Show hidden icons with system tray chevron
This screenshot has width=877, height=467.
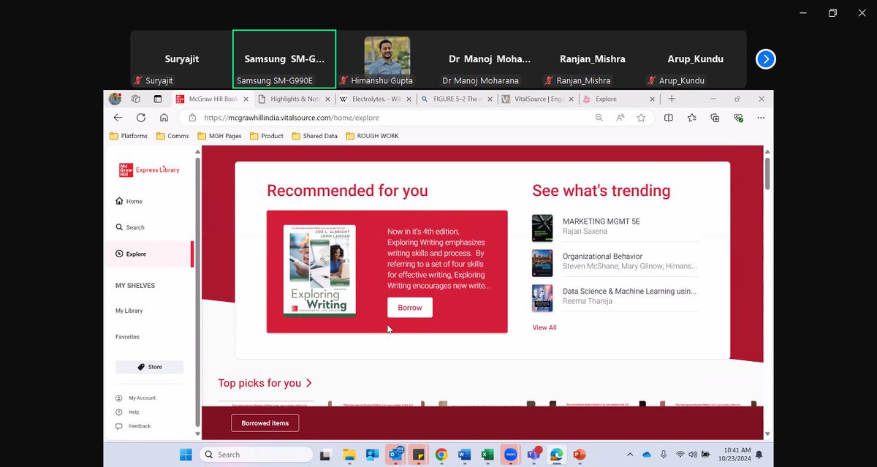click(631, 455)
